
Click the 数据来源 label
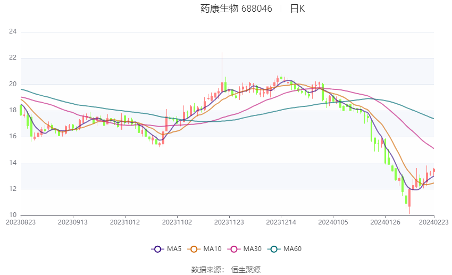[x=206, y=270]
